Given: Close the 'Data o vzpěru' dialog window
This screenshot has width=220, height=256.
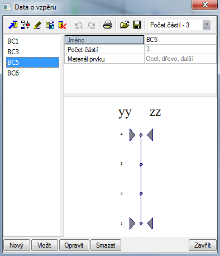Looking at the screenshot, I should point(204,4).
